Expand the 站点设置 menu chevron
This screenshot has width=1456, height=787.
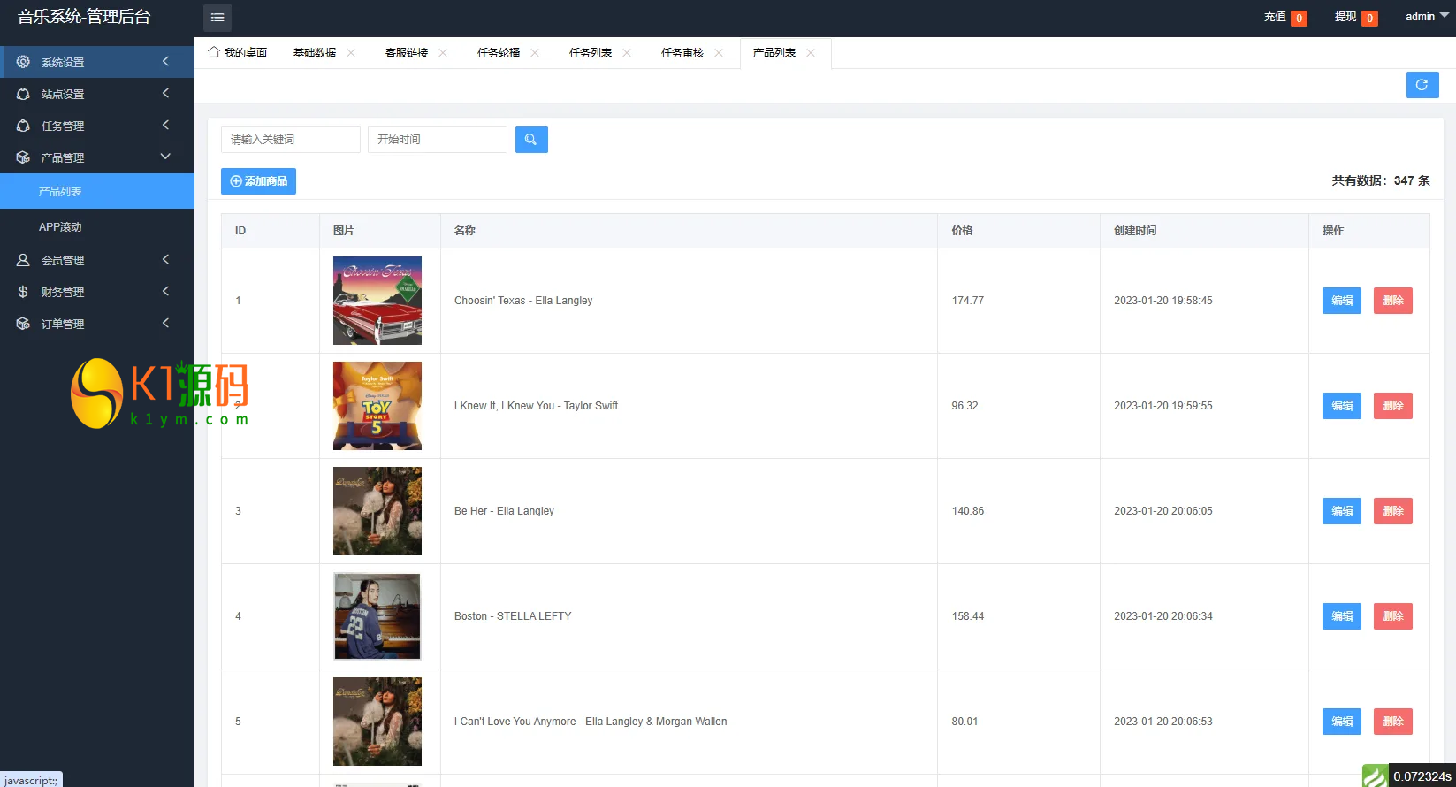(x=165, y=93)
